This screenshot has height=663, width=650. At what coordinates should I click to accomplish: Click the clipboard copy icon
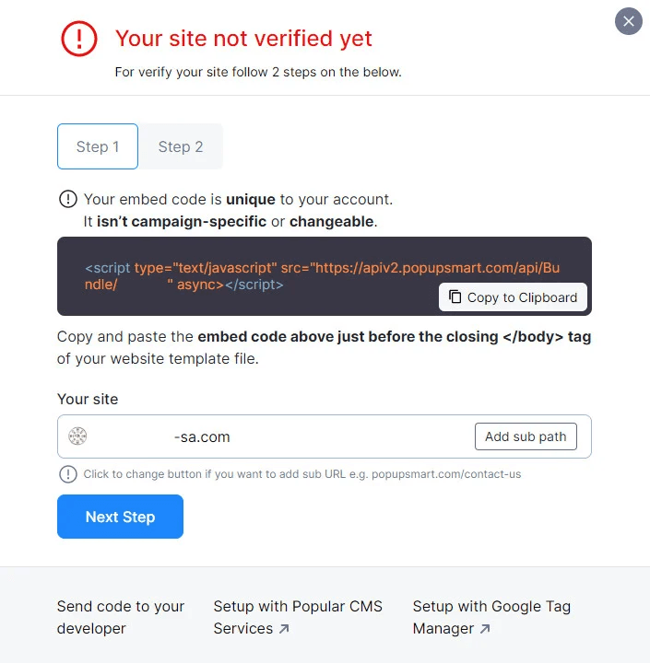point(455,297)
